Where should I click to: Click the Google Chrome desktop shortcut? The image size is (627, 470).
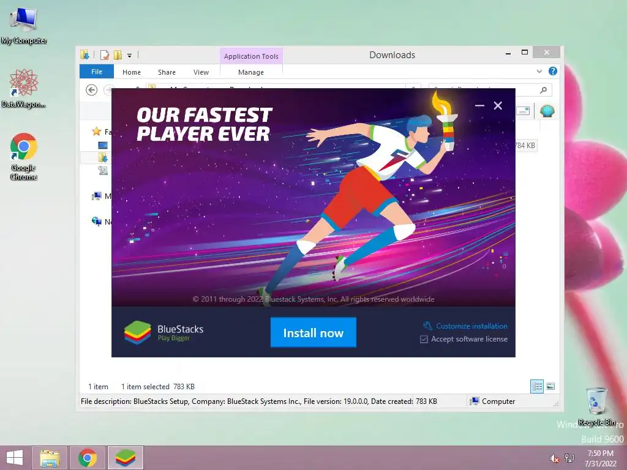(24, 156)
